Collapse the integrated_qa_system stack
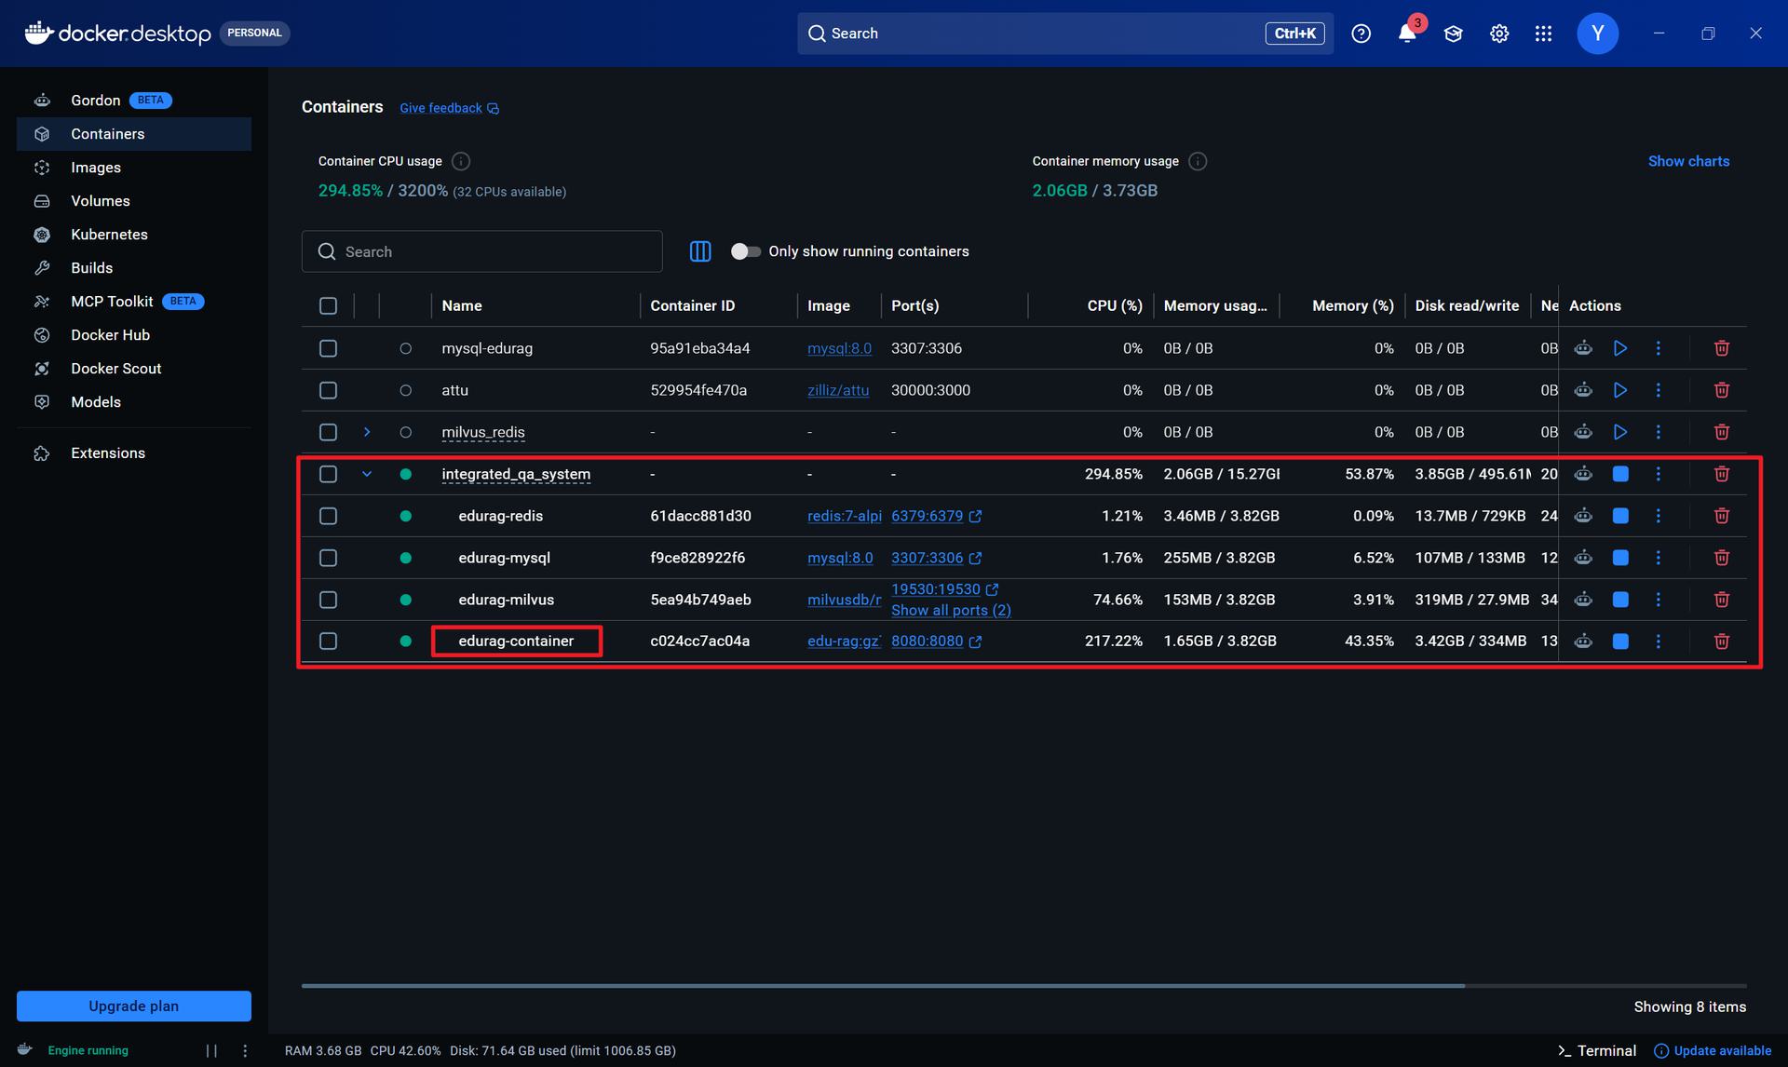 pos(367,474)
